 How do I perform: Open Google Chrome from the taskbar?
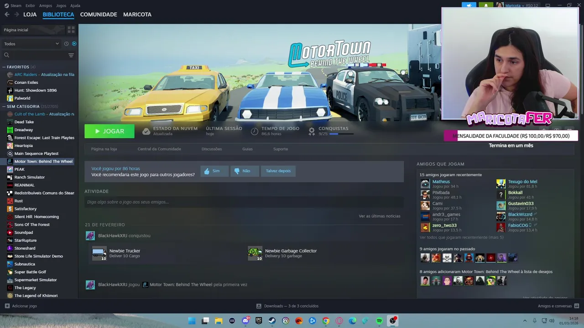(326, 321)
